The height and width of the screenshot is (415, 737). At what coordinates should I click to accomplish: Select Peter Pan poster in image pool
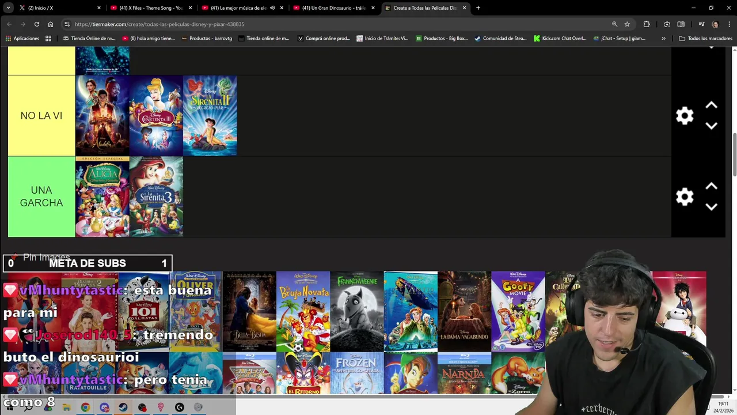click(411, 373)
